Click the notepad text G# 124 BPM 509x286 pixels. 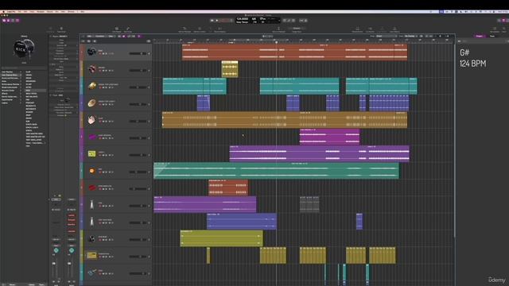click(472, 58)
